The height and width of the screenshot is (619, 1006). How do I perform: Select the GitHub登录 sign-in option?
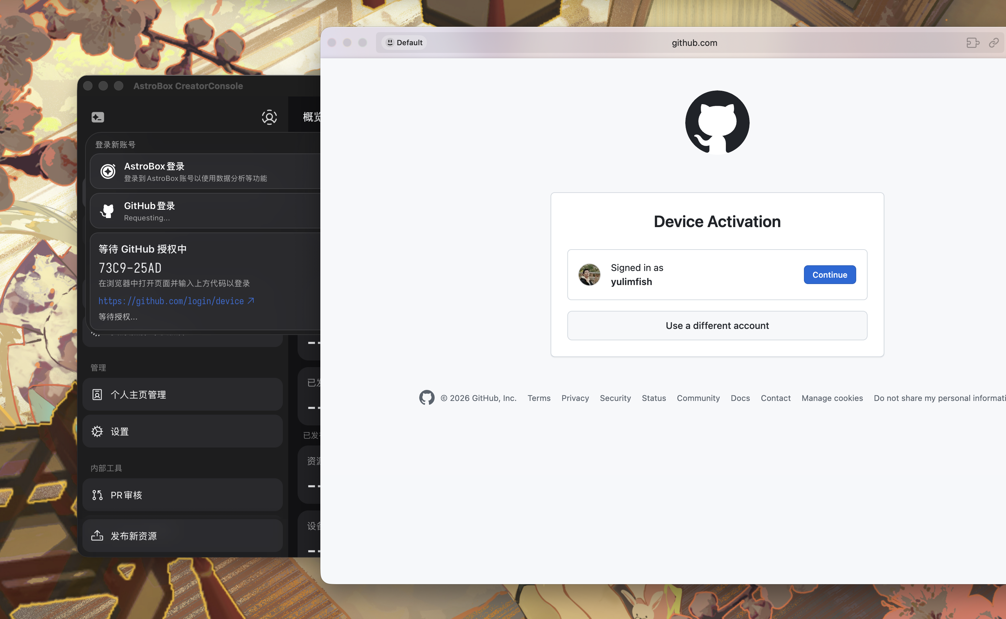pyautogui.click(x=205, y=211)
